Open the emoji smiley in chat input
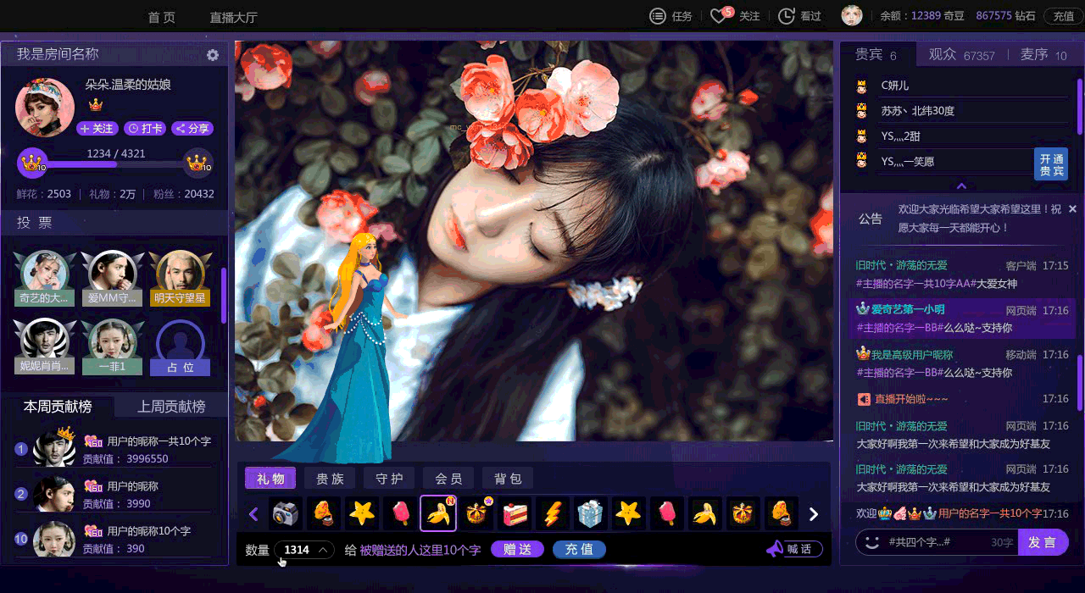The image size is (1085, 593). [871, 542]
